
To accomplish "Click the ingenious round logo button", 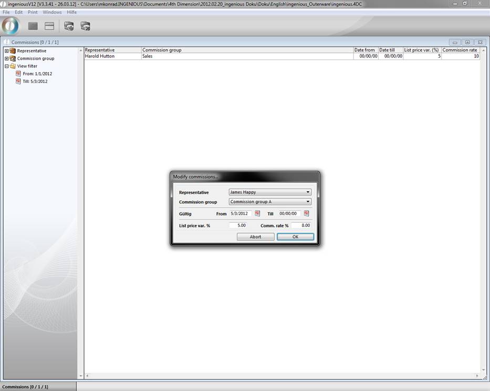I will (x=11, y=26).
